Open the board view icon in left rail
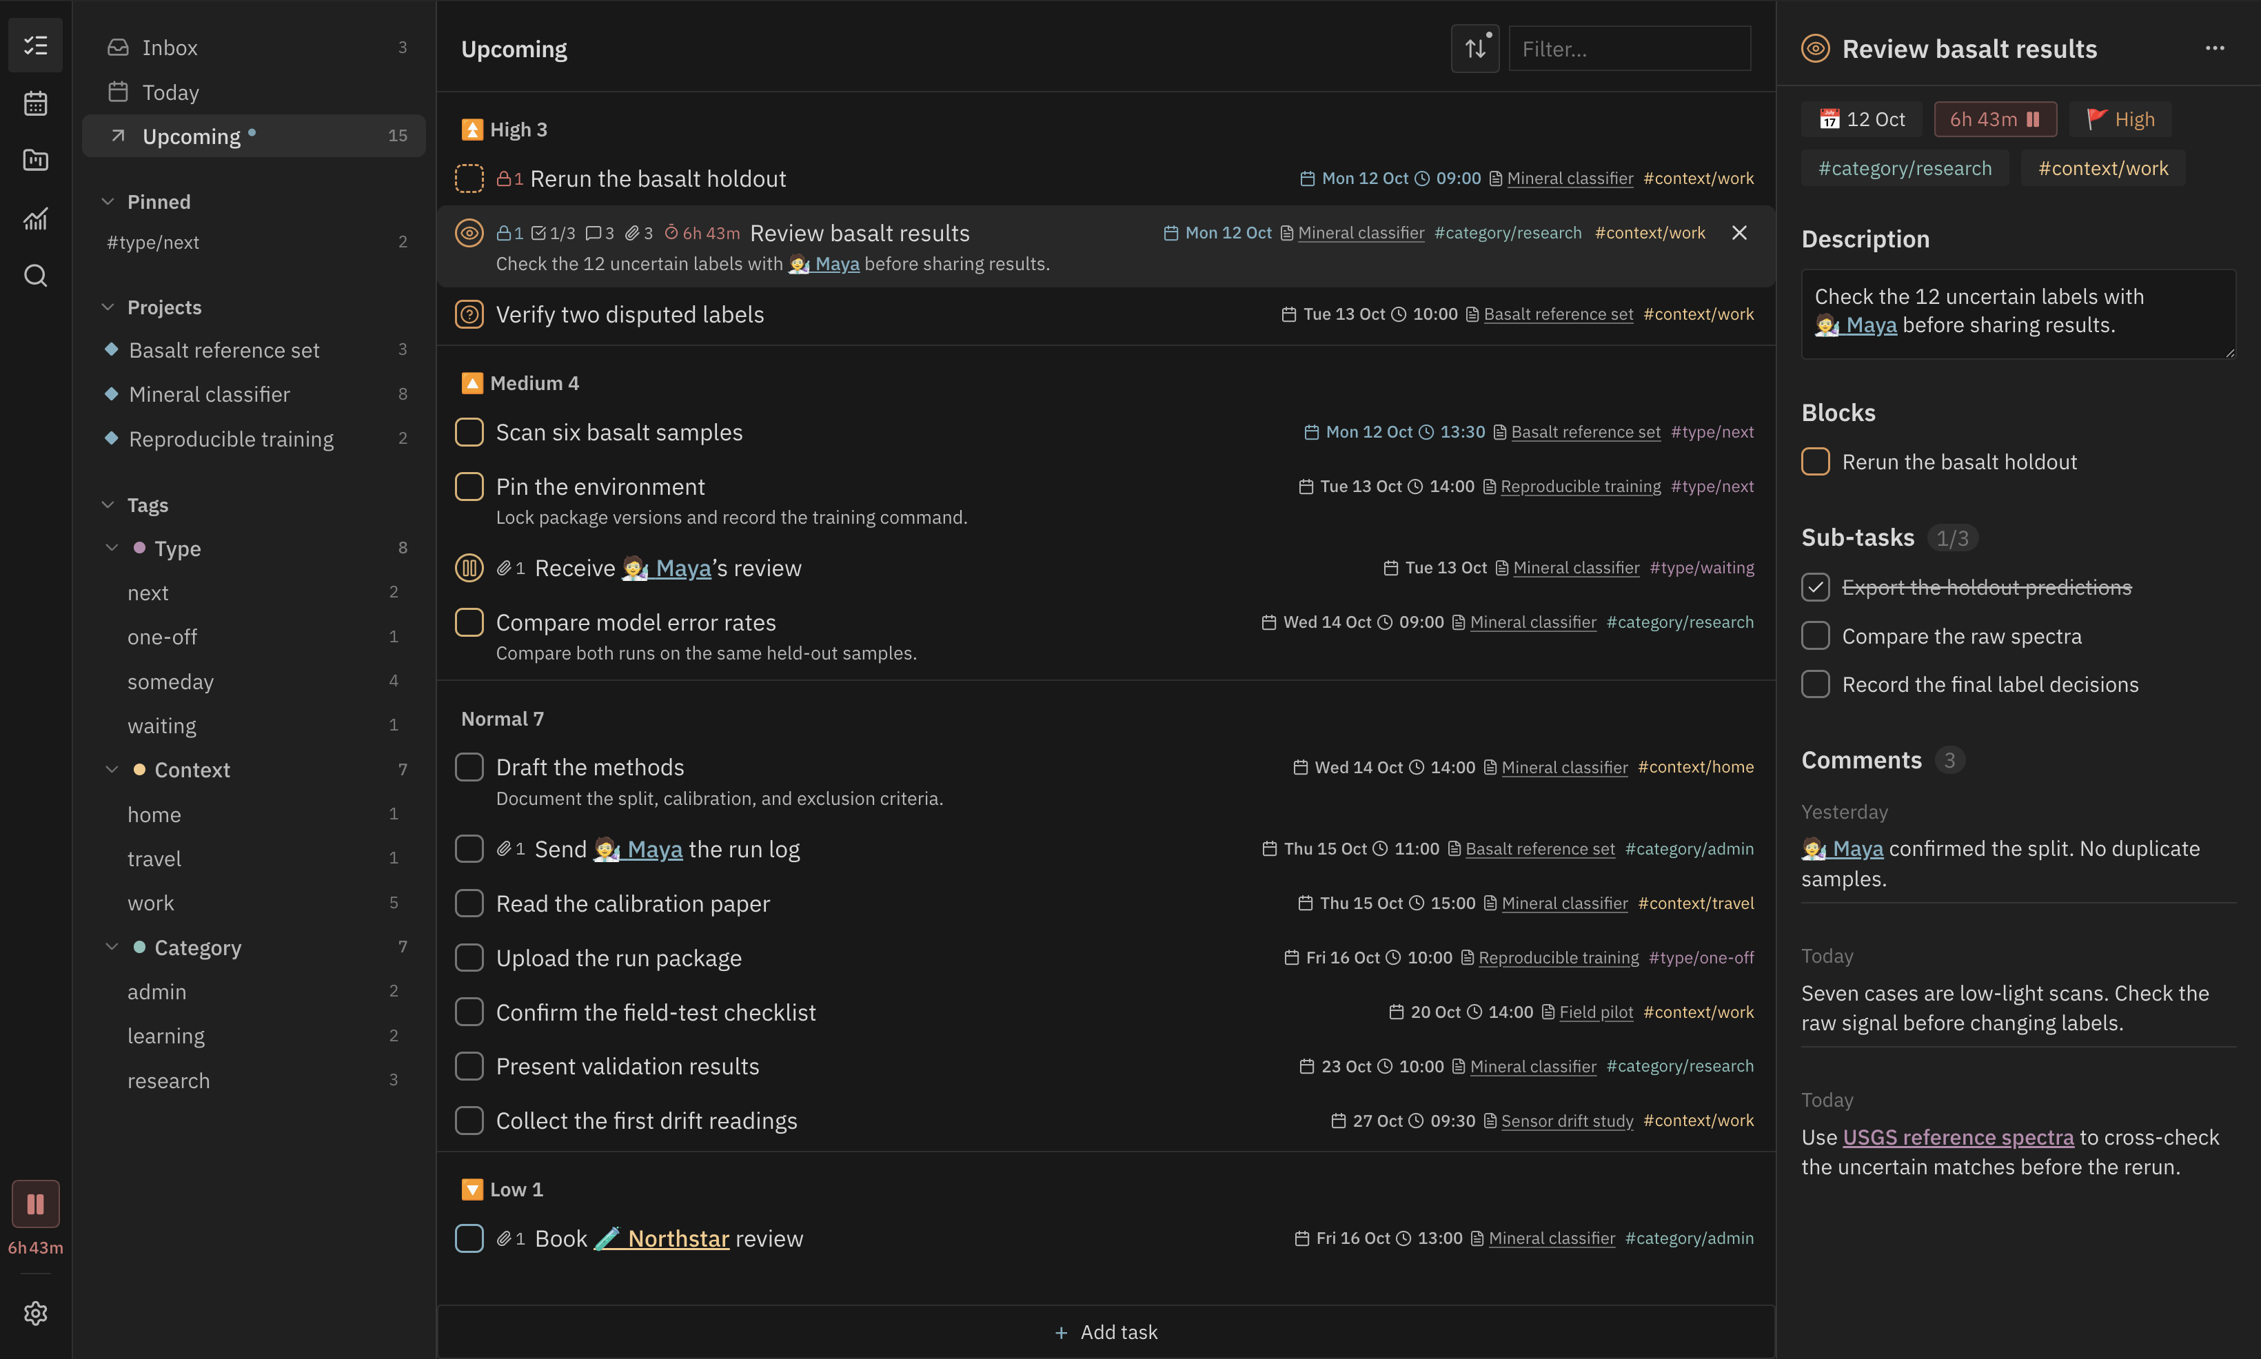Screen dimensions: 2261x1359 pos(34,161)
